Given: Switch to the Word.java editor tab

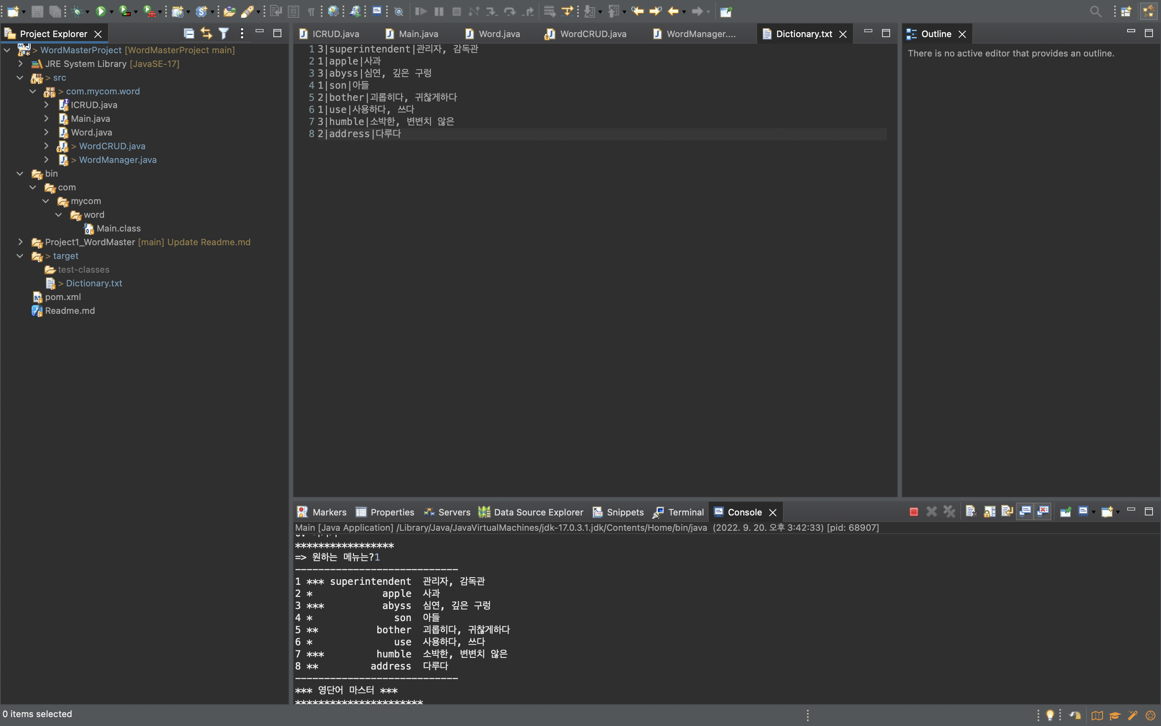Looking at the screenshot, I should (x=499, y=33).
